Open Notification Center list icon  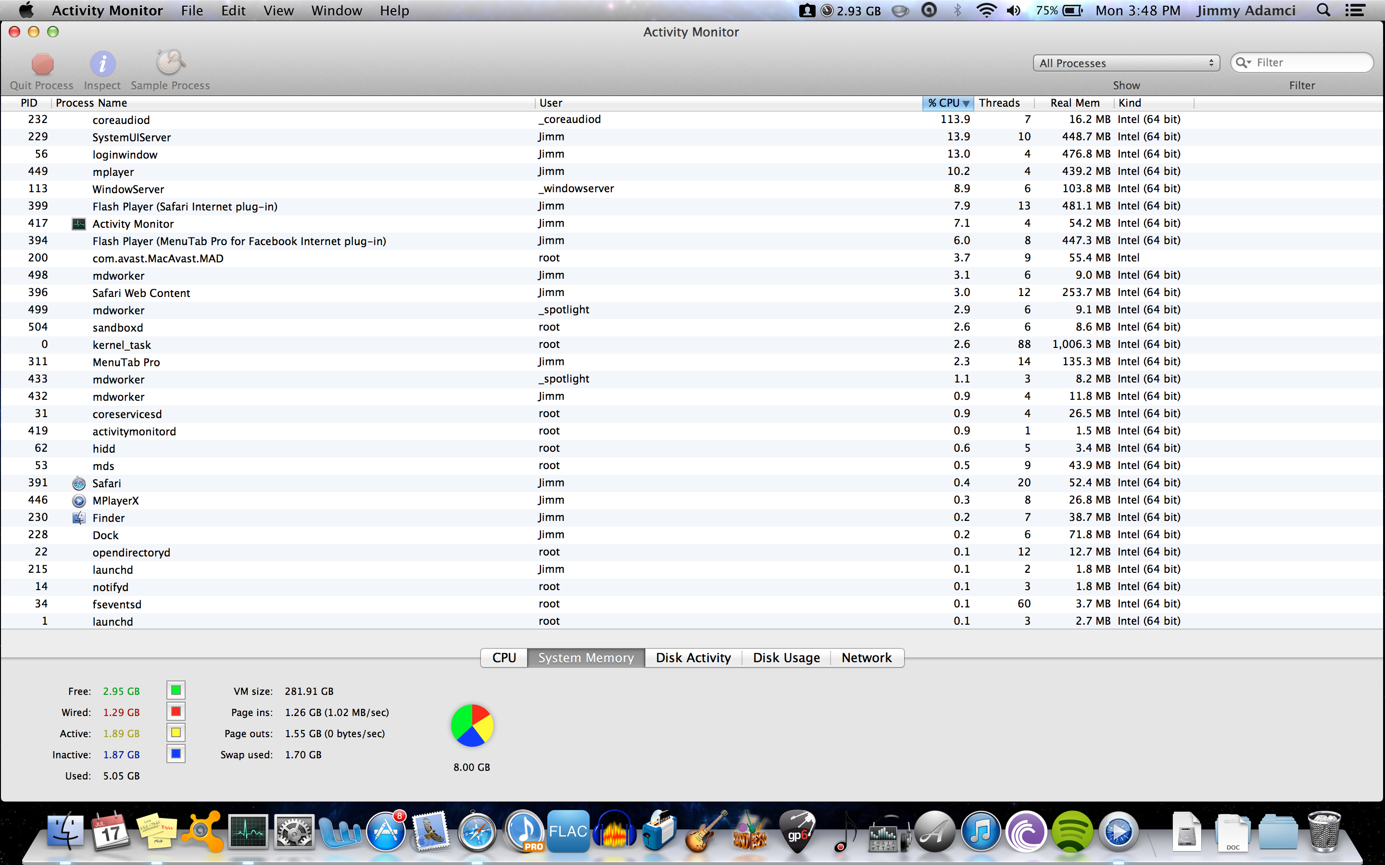coord(1355,10)
